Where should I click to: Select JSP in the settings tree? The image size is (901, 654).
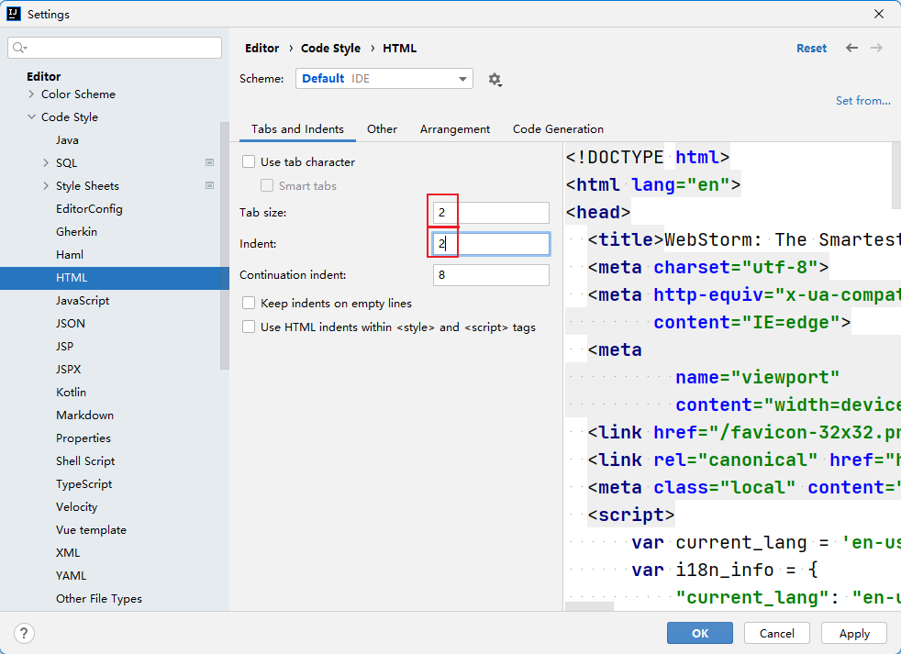click(x=64, y=347)
